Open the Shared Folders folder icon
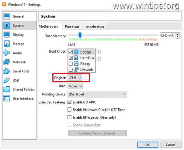Image resolution: width=184 pixels, height=150 pixels. 7,89
